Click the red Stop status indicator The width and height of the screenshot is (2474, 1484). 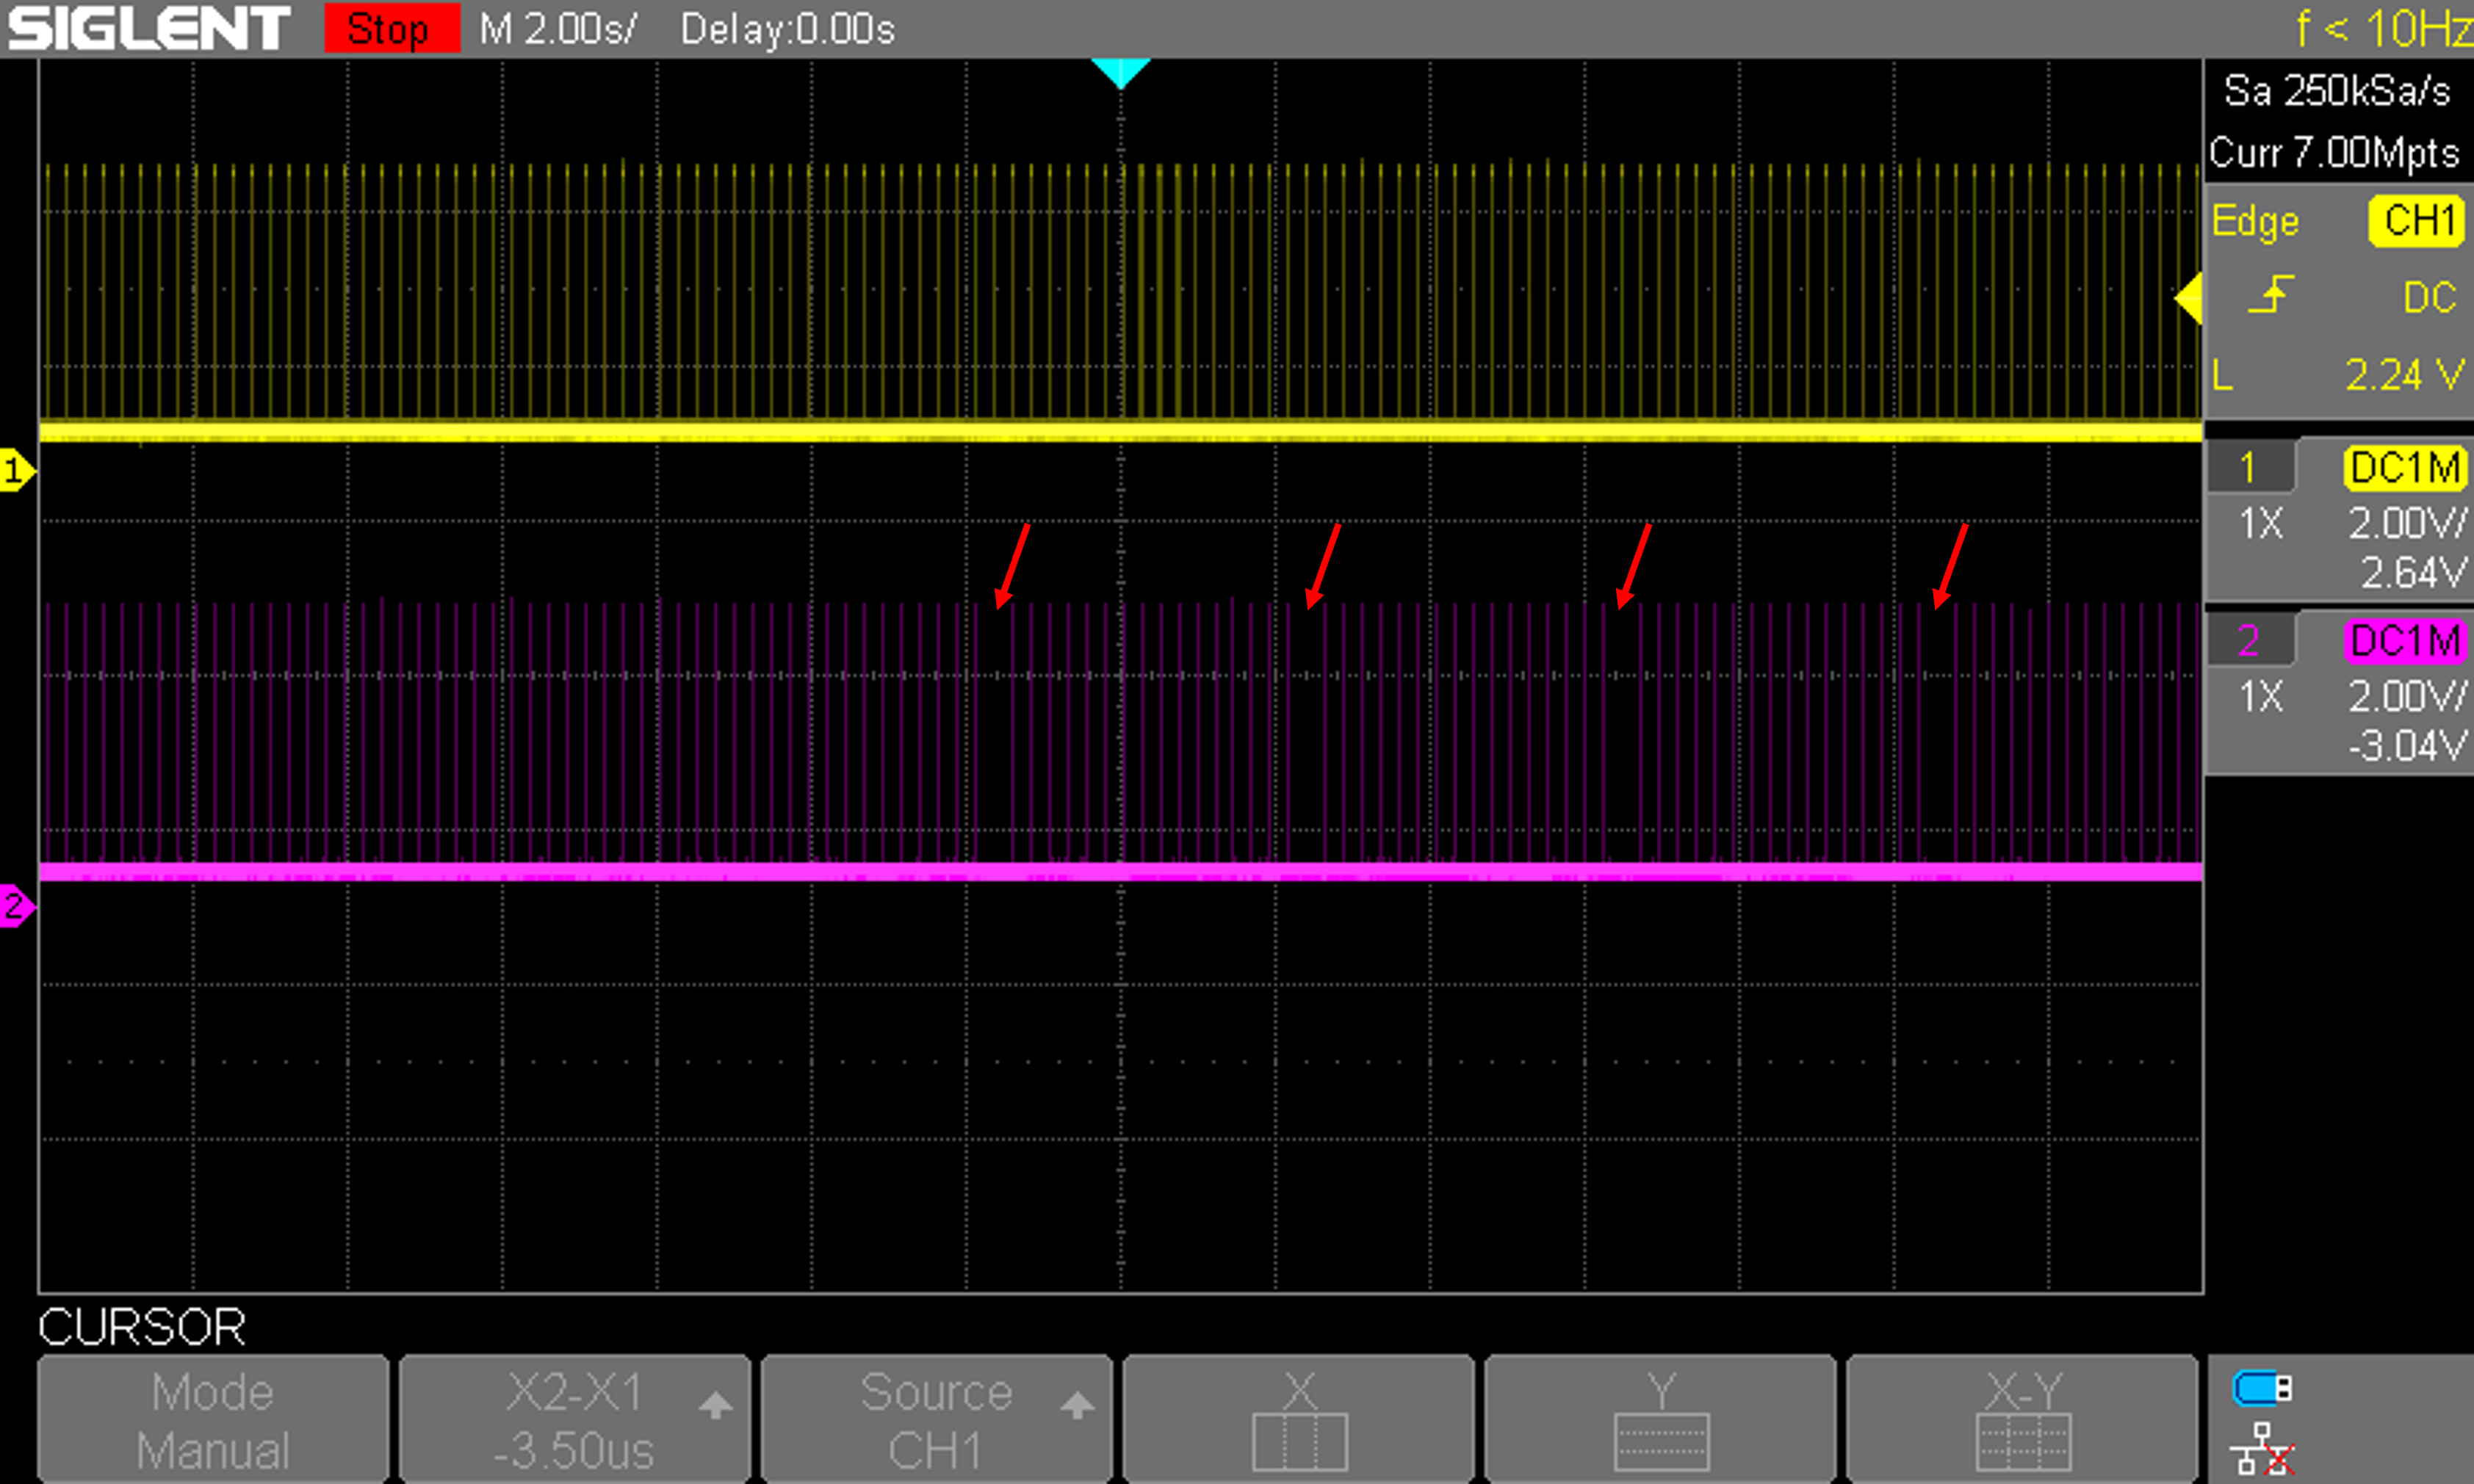pyautogui.click(x=392, y=28)
